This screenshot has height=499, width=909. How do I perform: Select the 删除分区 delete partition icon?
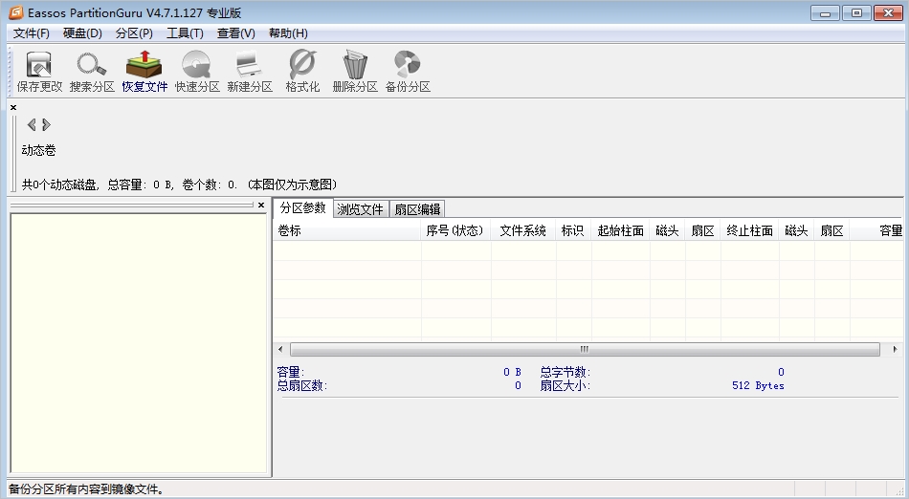coord(355,72)
